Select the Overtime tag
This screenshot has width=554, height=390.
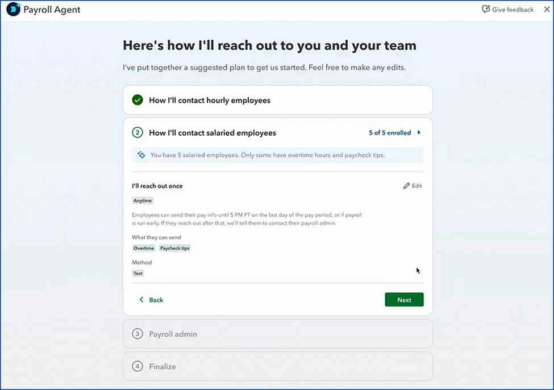tap(143, 248)
